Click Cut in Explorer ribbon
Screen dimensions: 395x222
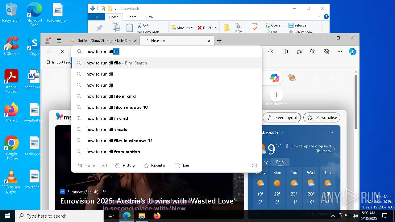[143, 25]
